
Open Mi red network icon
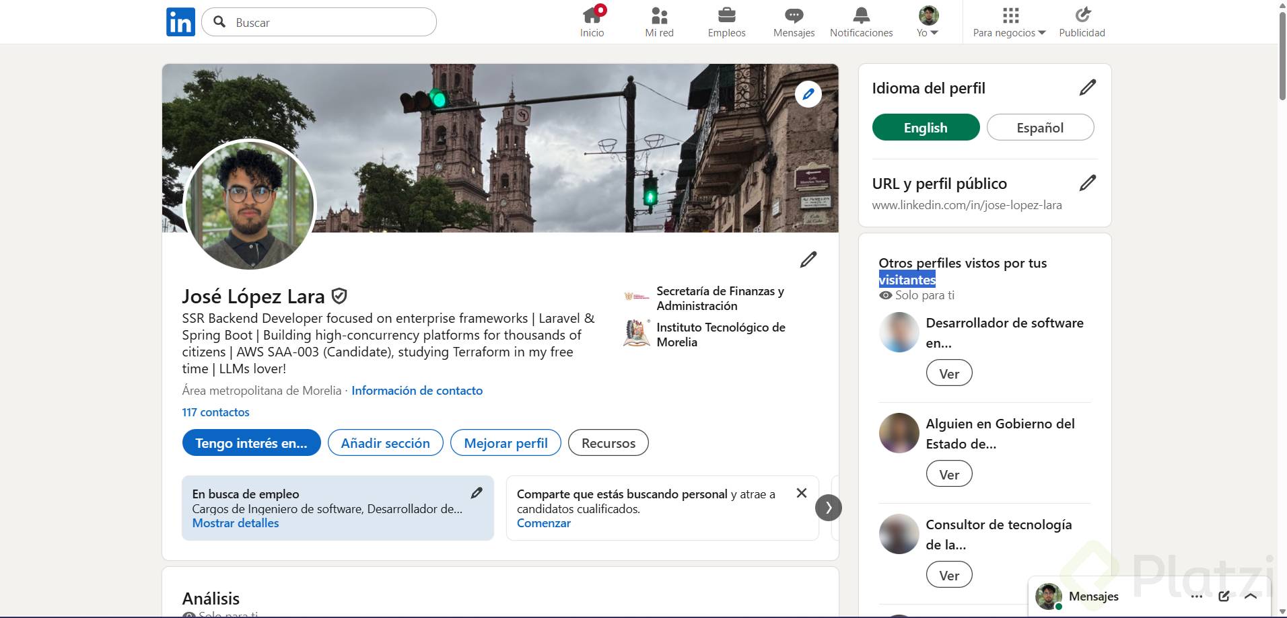660,15
